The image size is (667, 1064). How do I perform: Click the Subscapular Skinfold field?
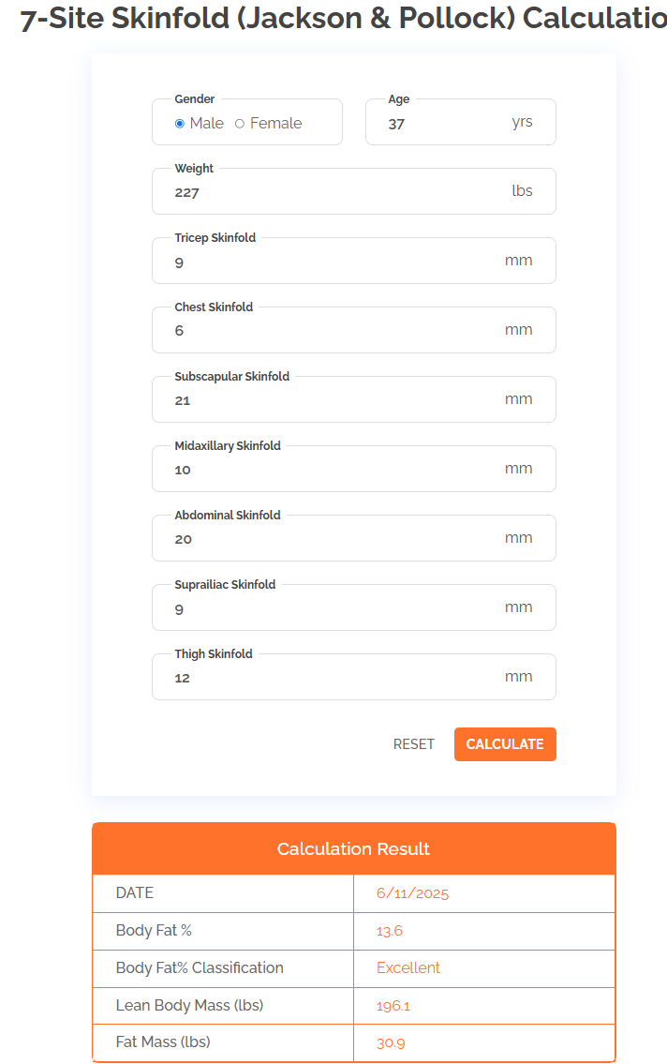point(354,399)
